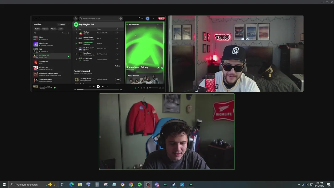Image resolution: width=334 pixels, height=188 pixels.
Task: Open the blue 'Z' profile avatar menu
Action: coord(147,19)
